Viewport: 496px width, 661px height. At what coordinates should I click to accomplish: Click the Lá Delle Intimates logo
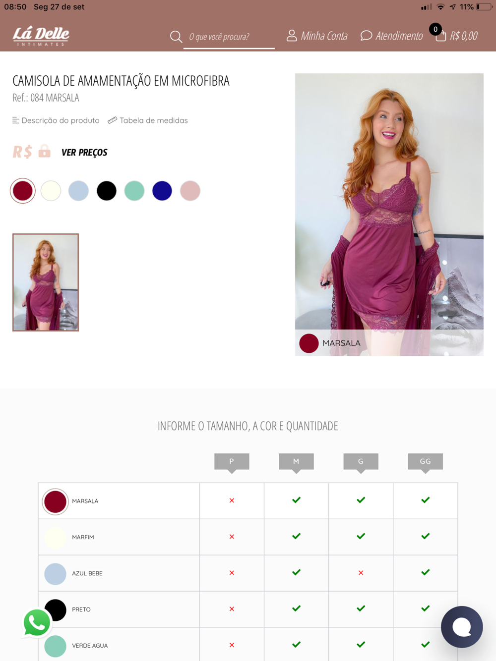(41, 36)
